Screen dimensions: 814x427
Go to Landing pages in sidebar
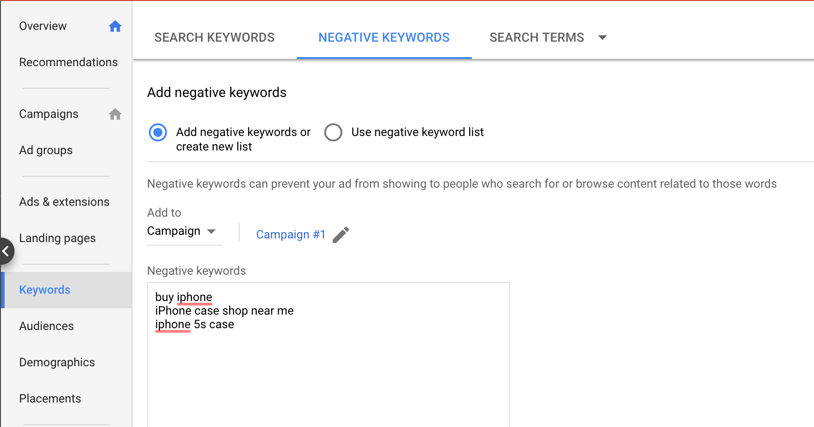(57, 238)
